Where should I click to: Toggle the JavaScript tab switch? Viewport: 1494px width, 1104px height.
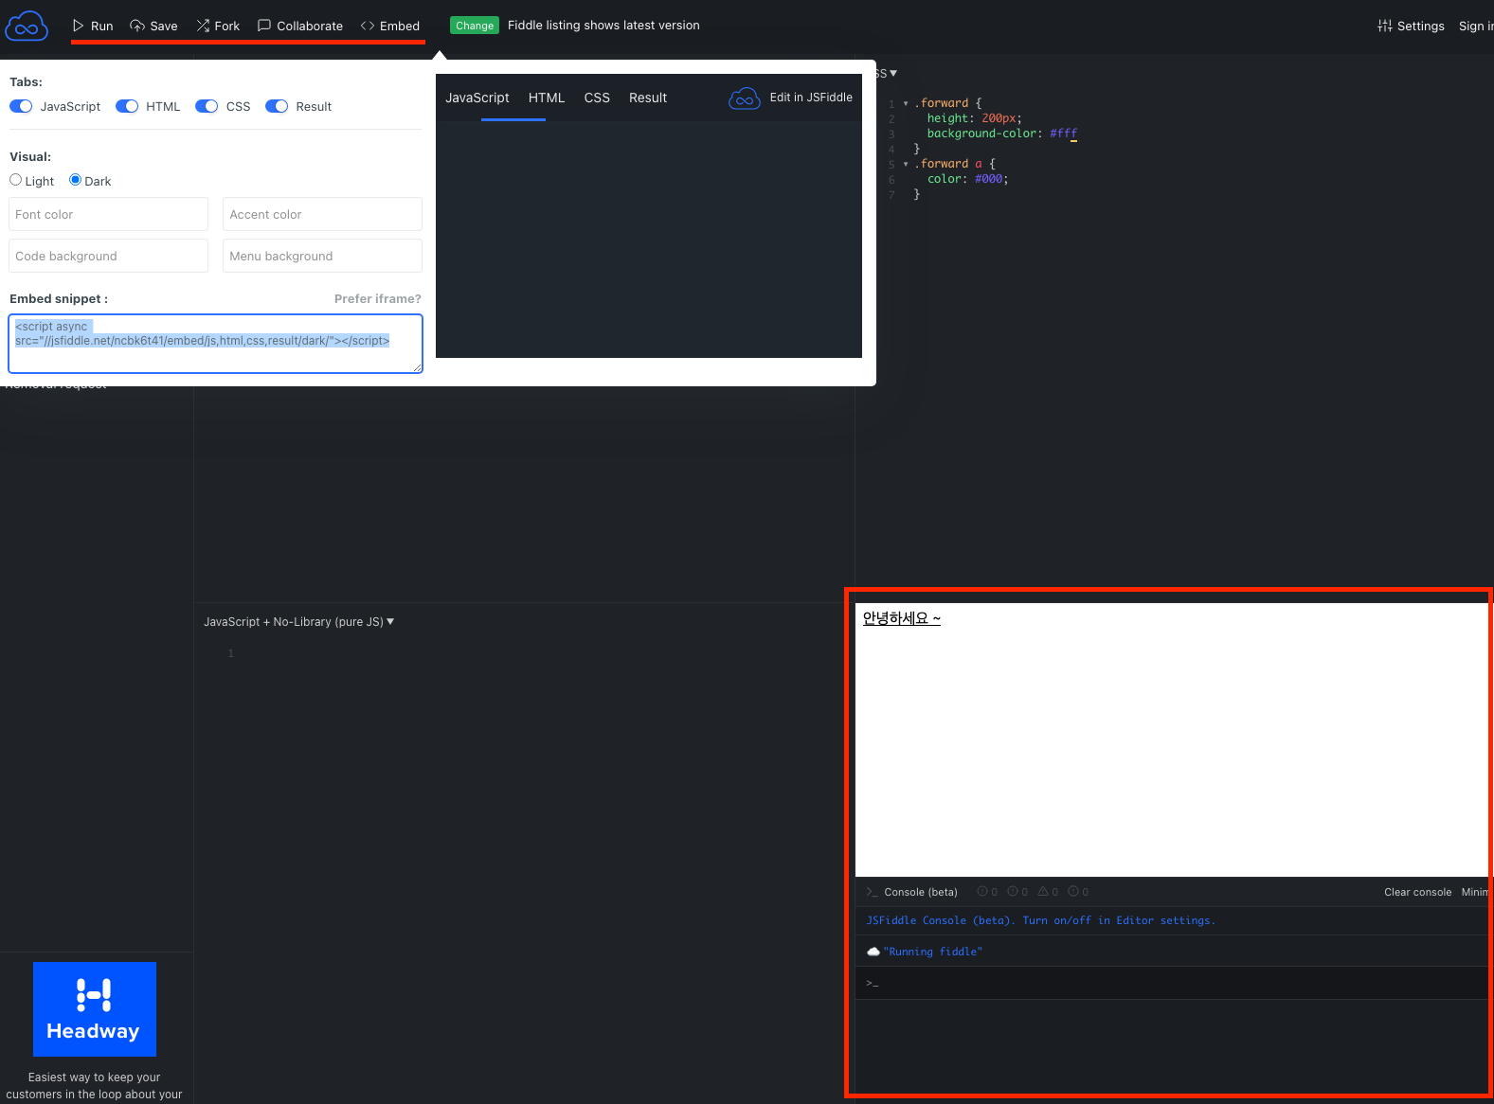(21, 106)
